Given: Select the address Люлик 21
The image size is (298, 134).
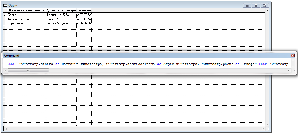Looking at the screenshot, I should point(61,19).
